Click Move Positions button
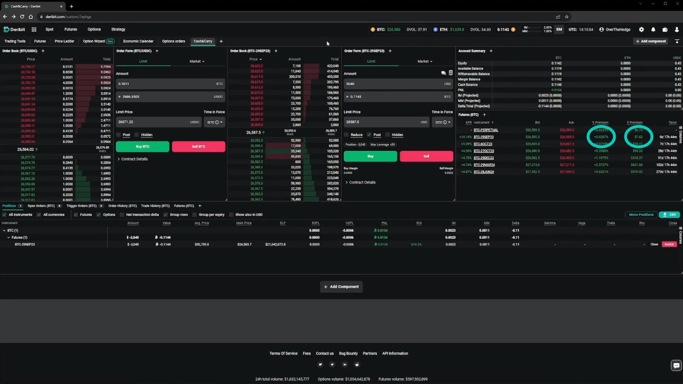The height and width of the screenshot is (384, 683). pos(641,215)
